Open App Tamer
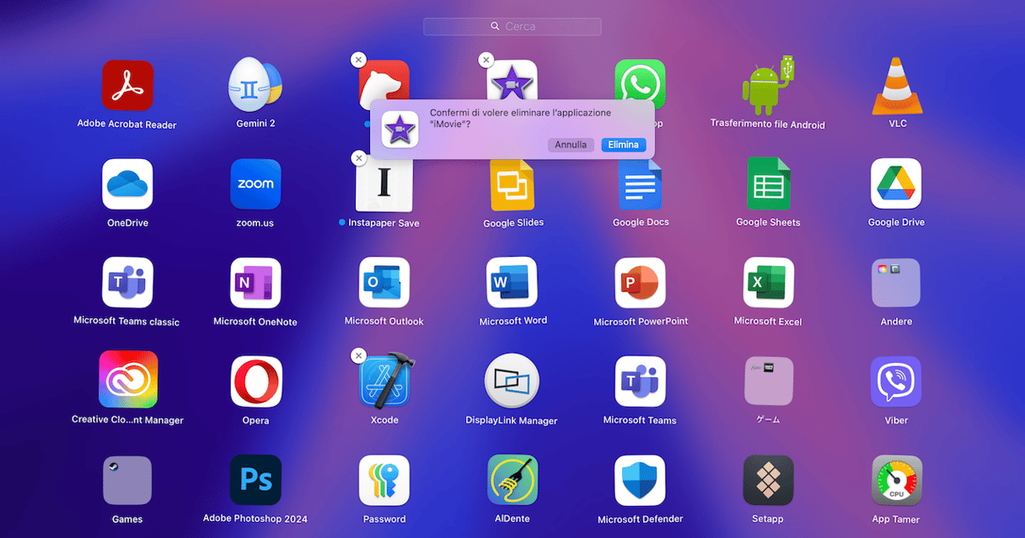 [896, 481]
